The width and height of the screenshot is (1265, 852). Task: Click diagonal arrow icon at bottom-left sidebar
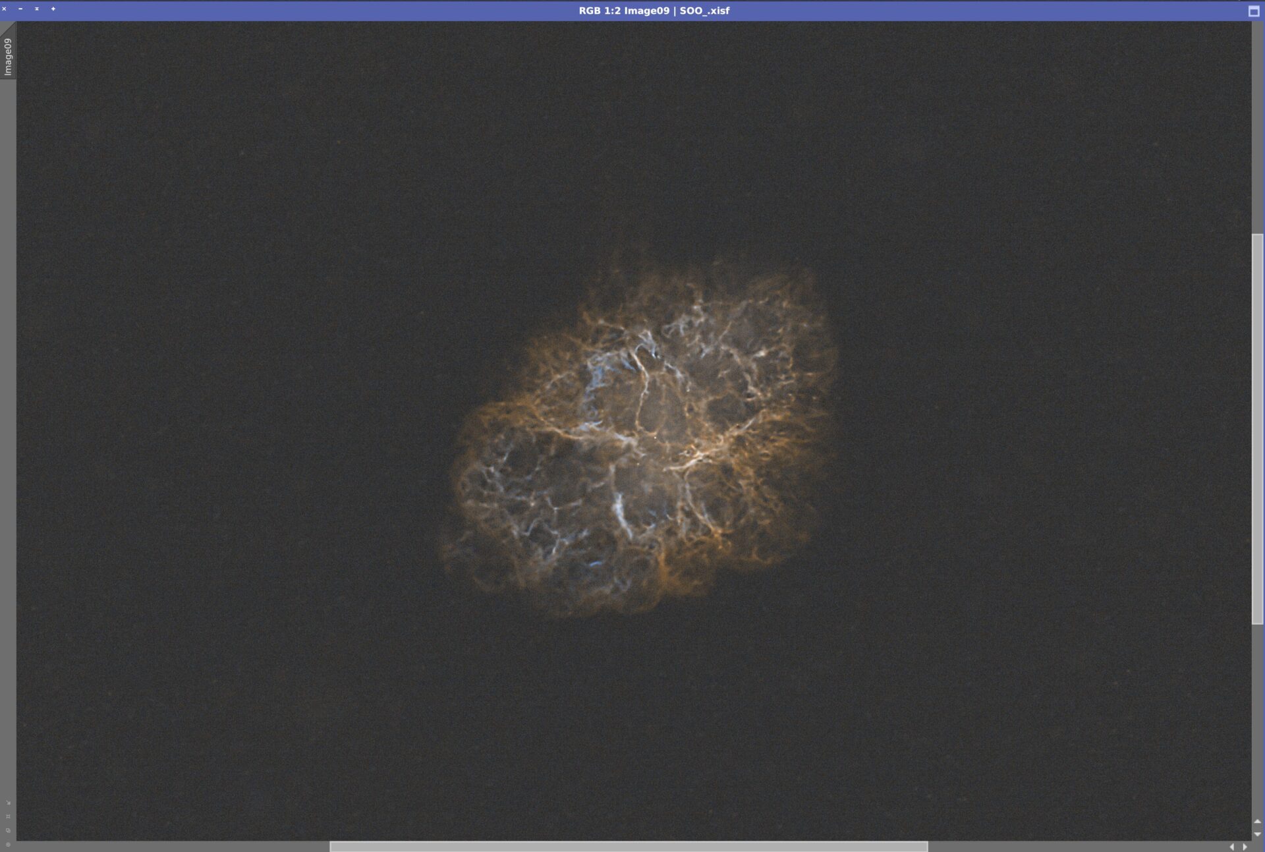pyautogui.click(x=8, y=803)
